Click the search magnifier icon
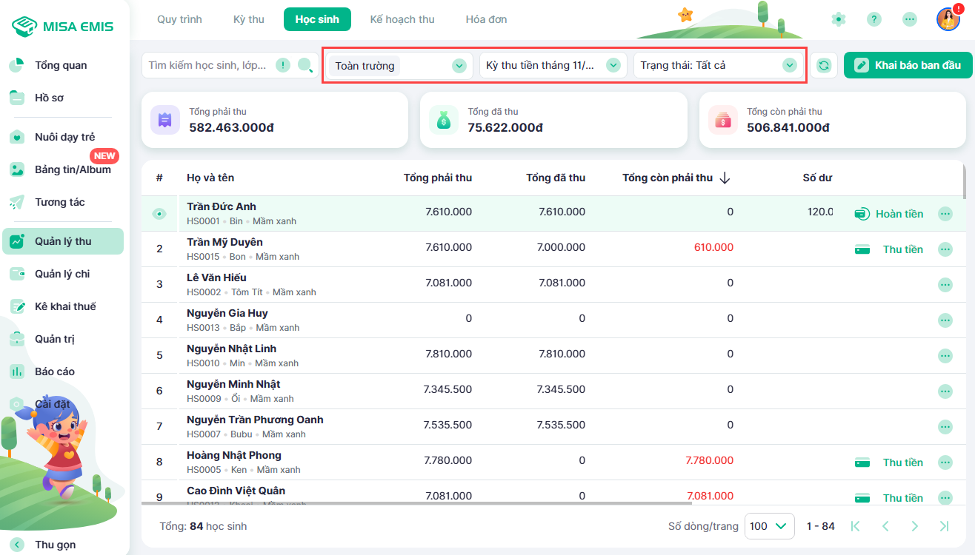The height and width of the screenshot is (555, 975). [x=305, y=65]
